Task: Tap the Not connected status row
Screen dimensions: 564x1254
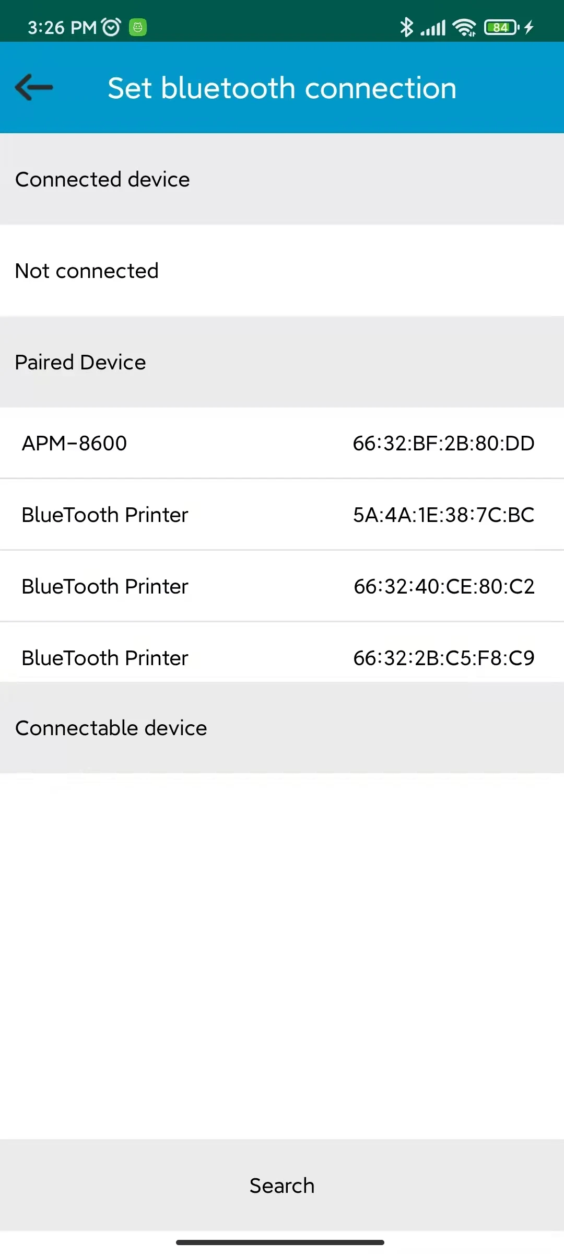Action: click(282, 271)
